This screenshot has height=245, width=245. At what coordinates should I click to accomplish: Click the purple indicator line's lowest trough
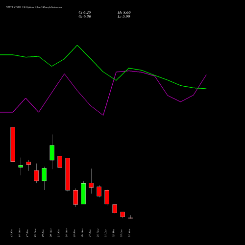point(103,115)
